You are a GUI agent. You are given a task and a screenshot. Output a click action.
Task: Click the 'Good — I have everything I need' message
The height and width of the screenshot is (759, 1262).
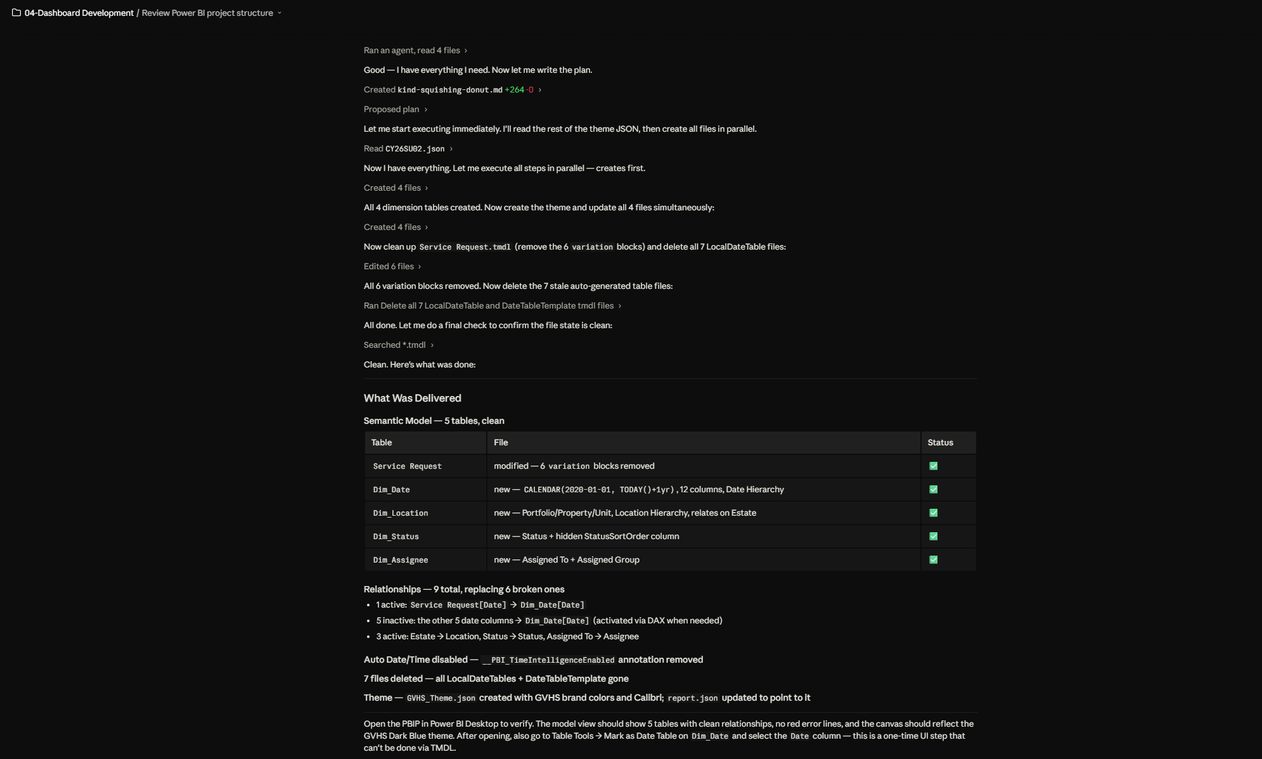pyautogui.click(x=477, y=70)
